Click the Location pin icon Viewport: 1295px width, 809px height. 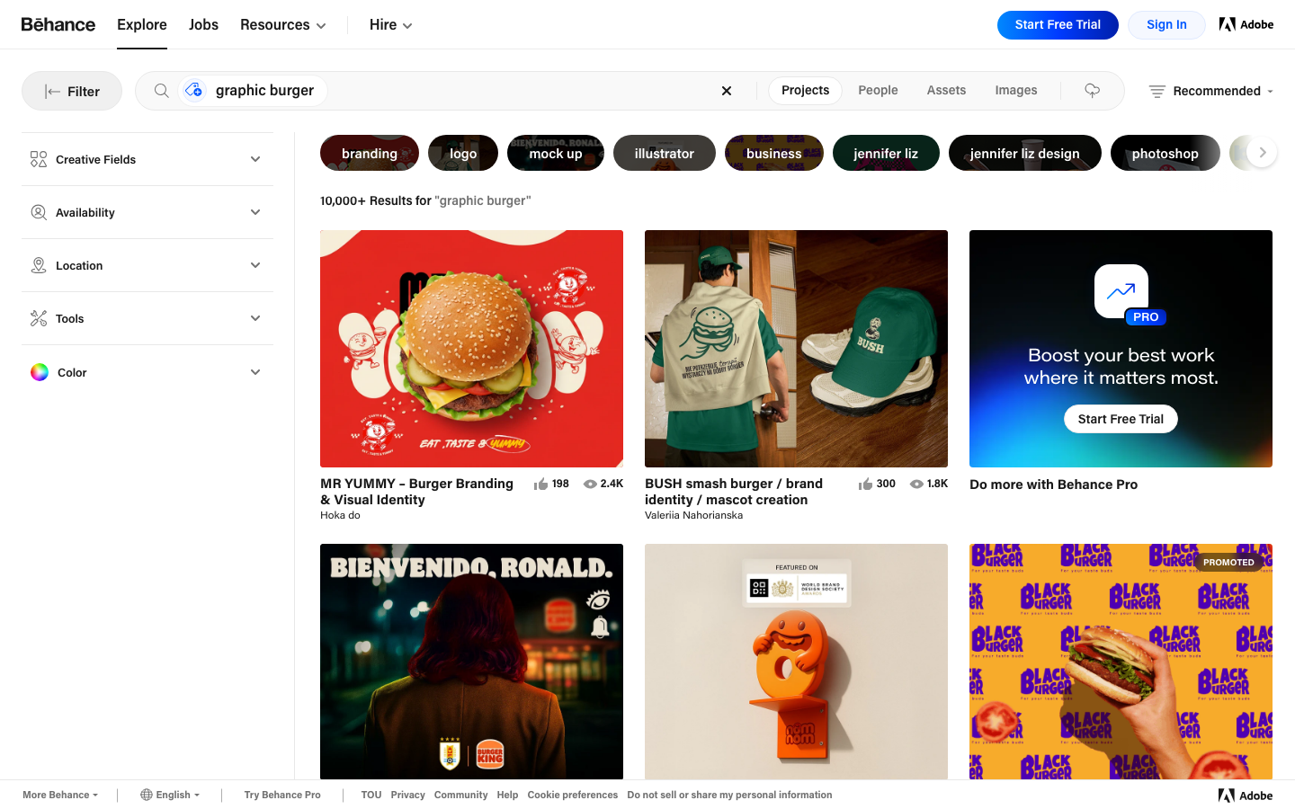[39, 265]
